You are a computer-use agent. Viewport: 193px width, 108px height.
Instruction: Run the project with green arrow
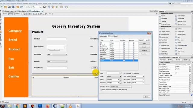(57, 7)
